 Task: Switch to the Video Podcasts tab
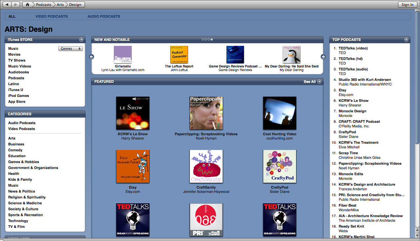pyautogui.click(x=51, y=16)
